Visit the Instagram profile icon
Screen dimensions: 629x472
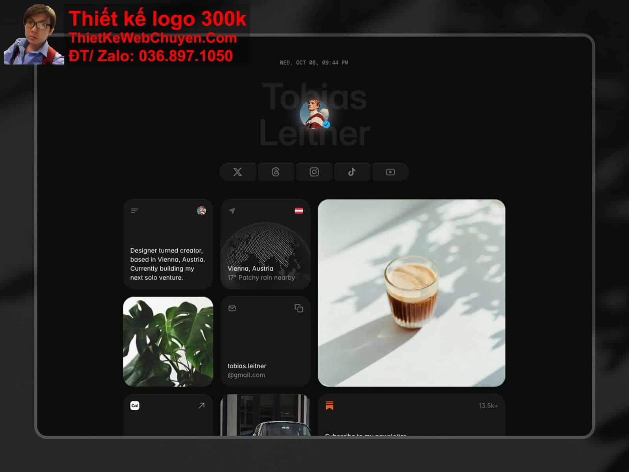point(314,172)
